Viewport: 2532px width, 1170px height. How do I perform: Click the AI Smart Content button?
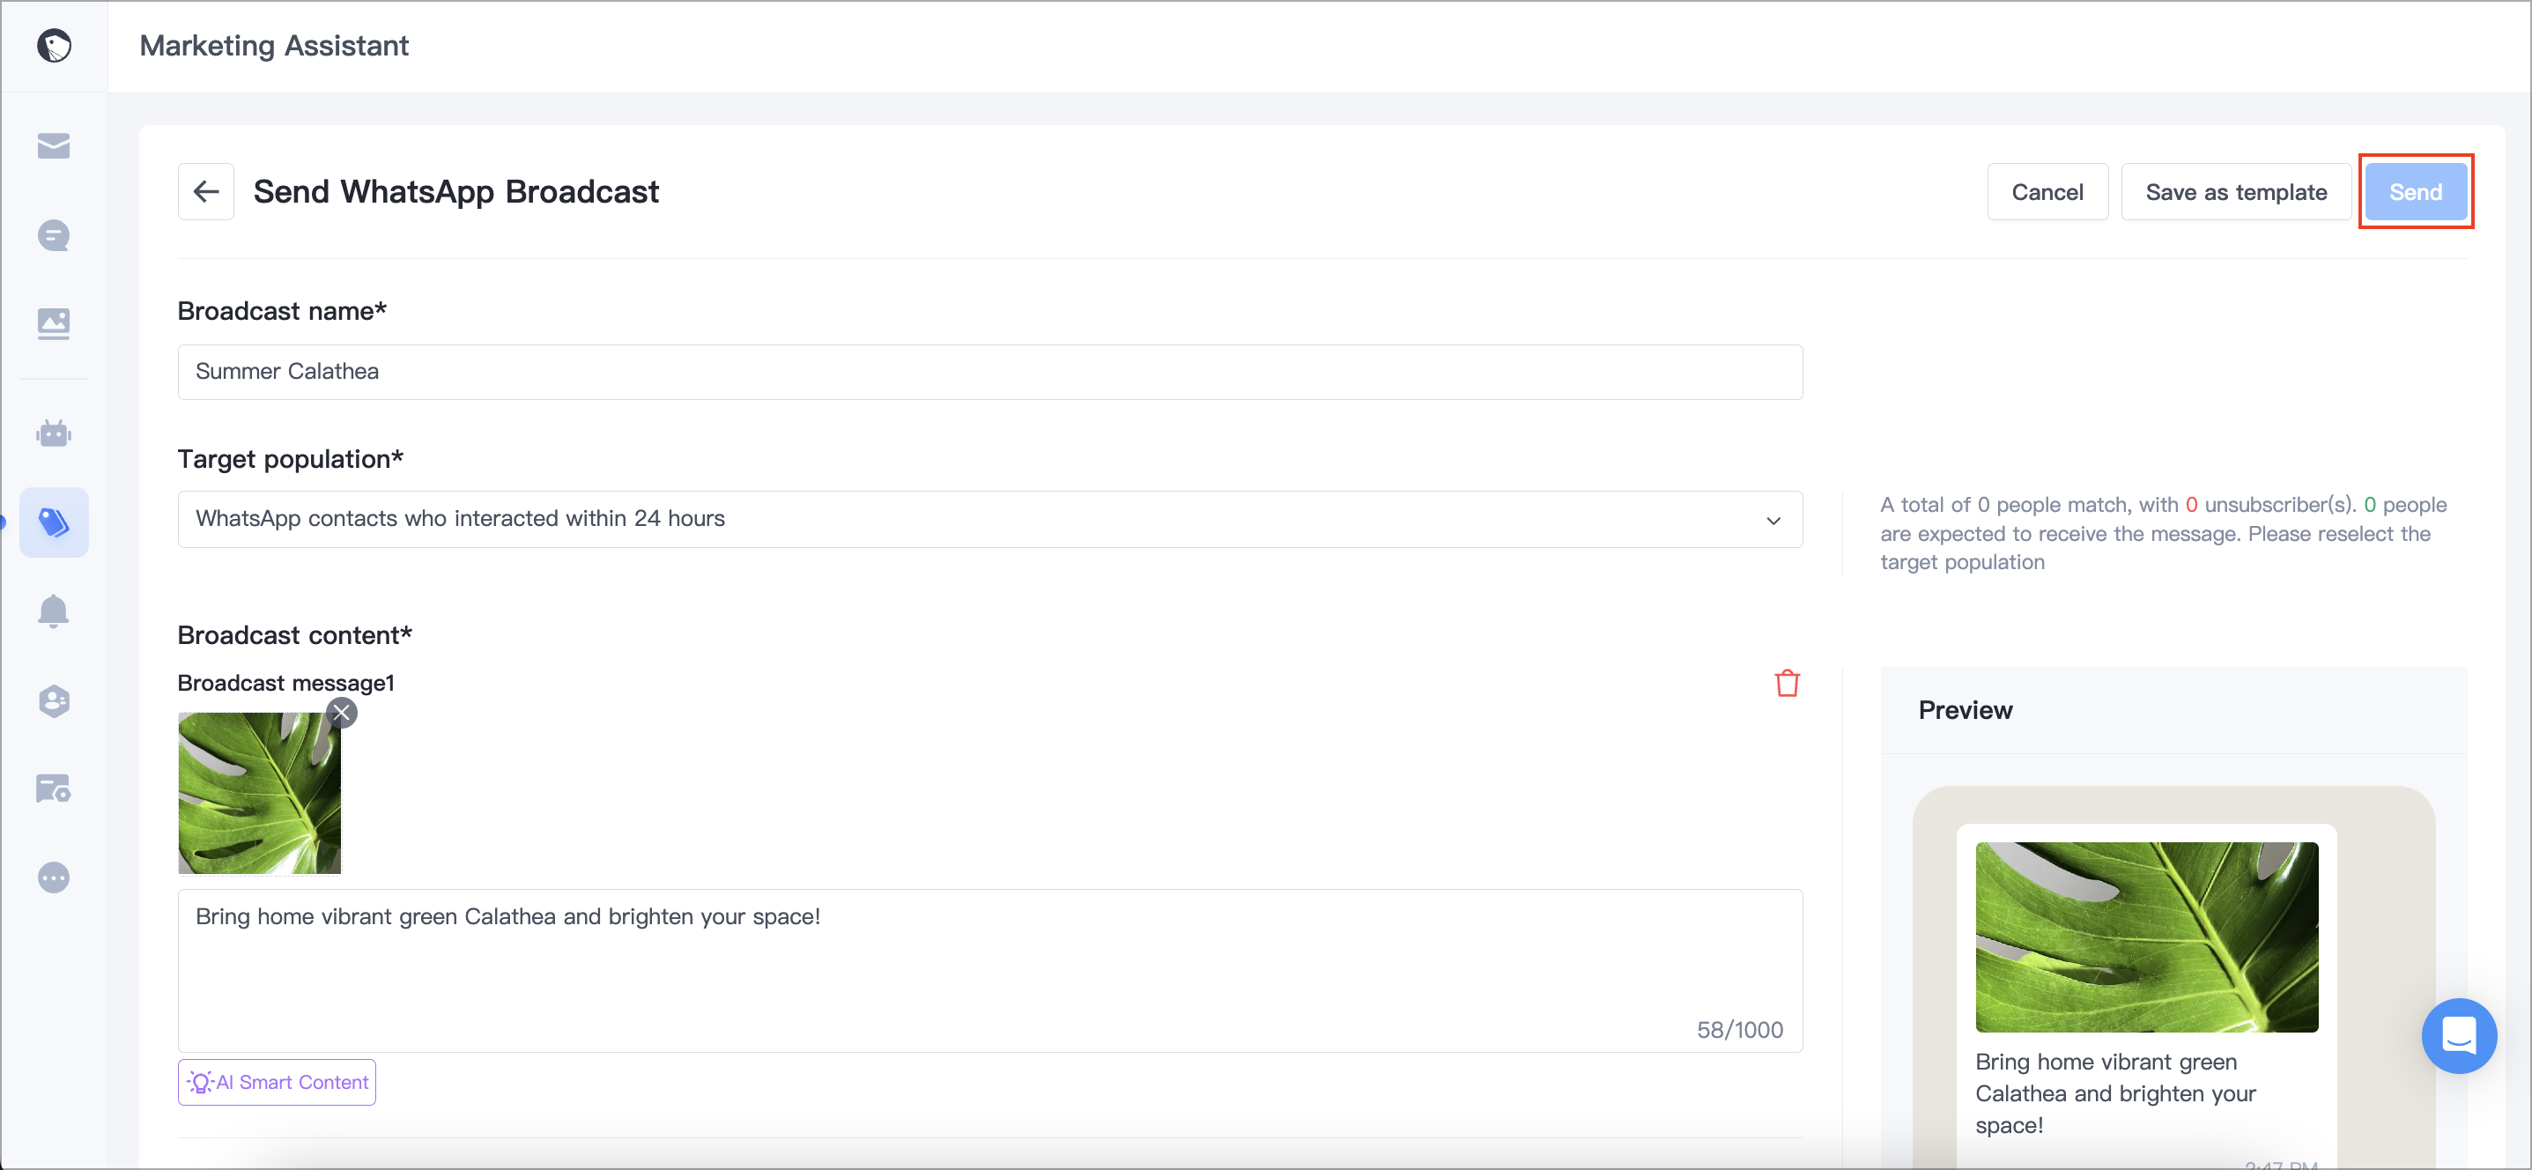click(x=278, y=1082)
